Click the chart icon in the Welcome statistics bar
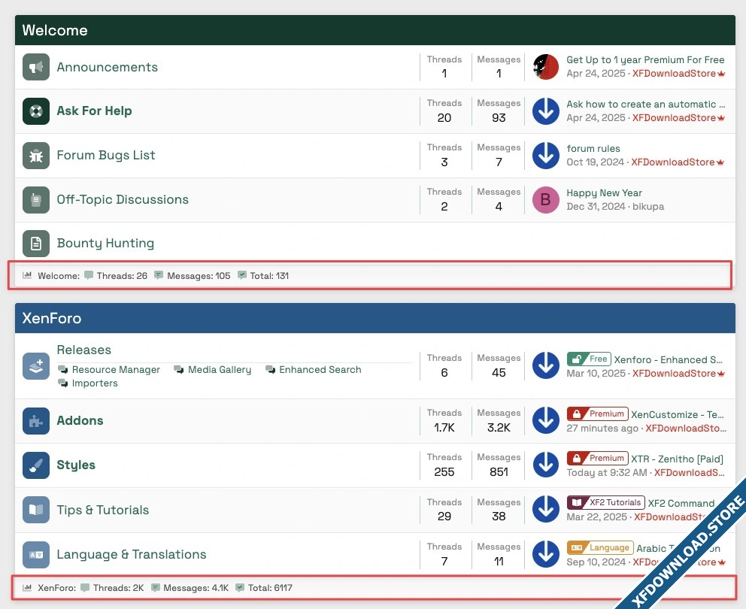Screen dimensions: 746x609 point(27,275)
